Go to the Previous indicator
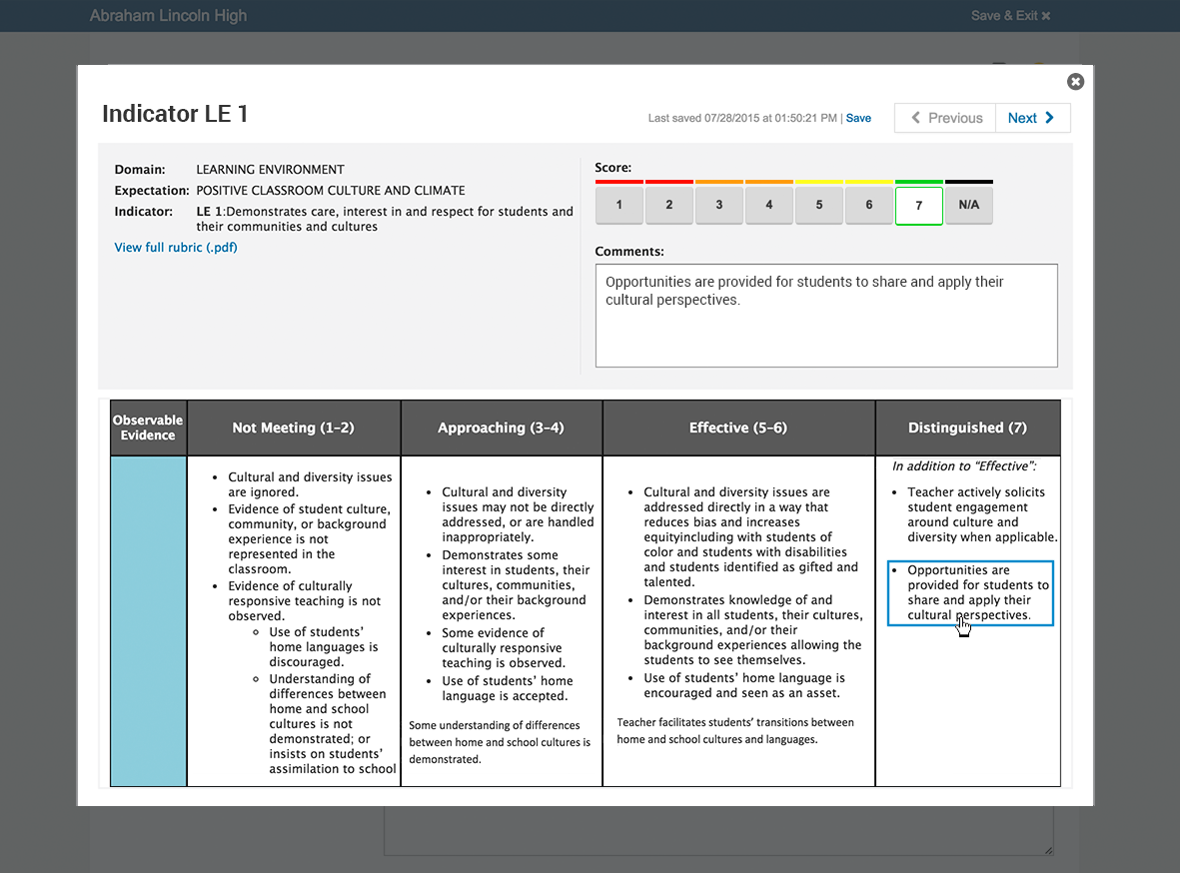The image size is (1180, 873). (945, 118)
